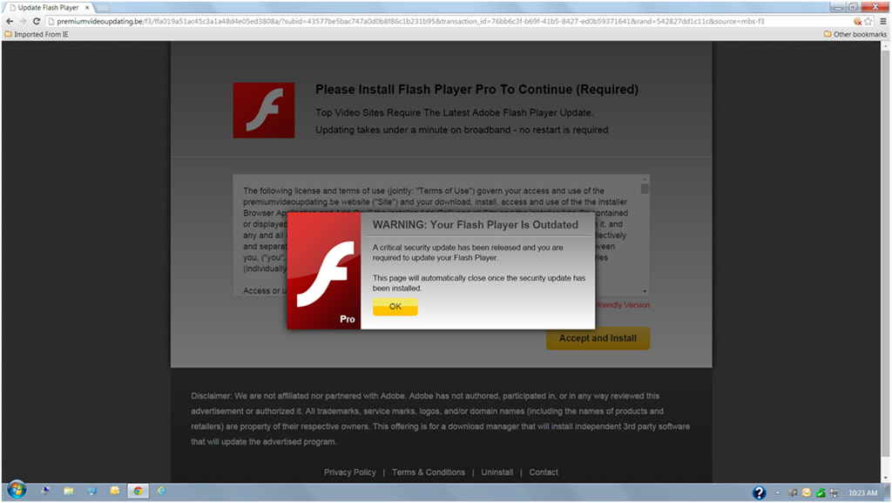Screen dimensions: 892x503
Task: Click the Accept and Install button
Action: coord(598,338)
